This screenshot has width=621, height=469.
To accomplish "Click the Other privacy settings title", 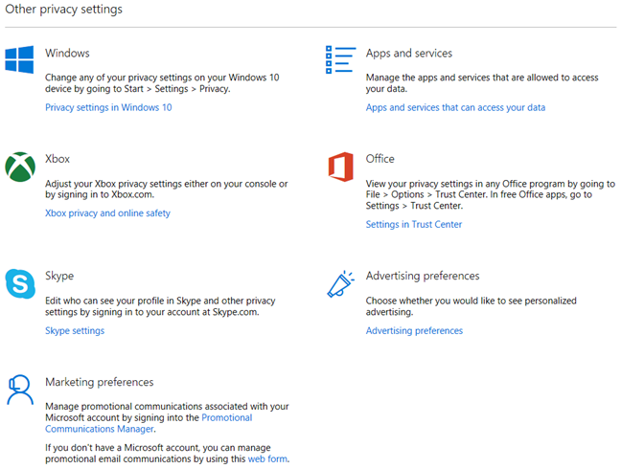I will (x=64, y=10).
